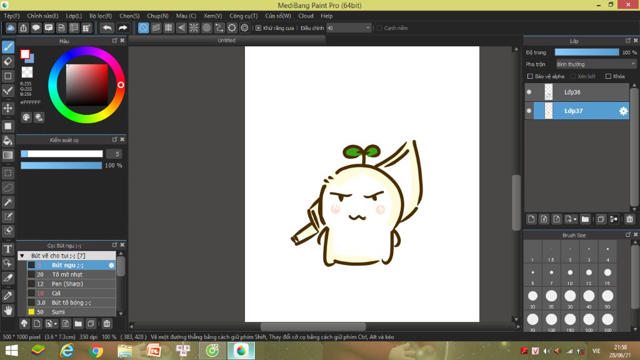Click the white foreground color swatch
The width and height of the screenshot is (640, 360).
pos(25,54)
